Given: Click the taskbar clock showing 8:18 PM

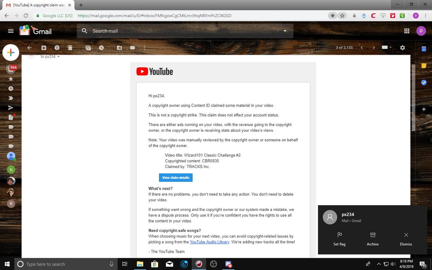Looking at the screenshot, I should (x=407, y=264).
